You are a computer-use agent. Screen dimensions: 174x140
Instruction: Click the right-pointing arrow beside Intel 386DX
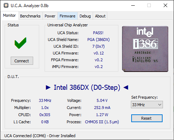coord(48,88)
